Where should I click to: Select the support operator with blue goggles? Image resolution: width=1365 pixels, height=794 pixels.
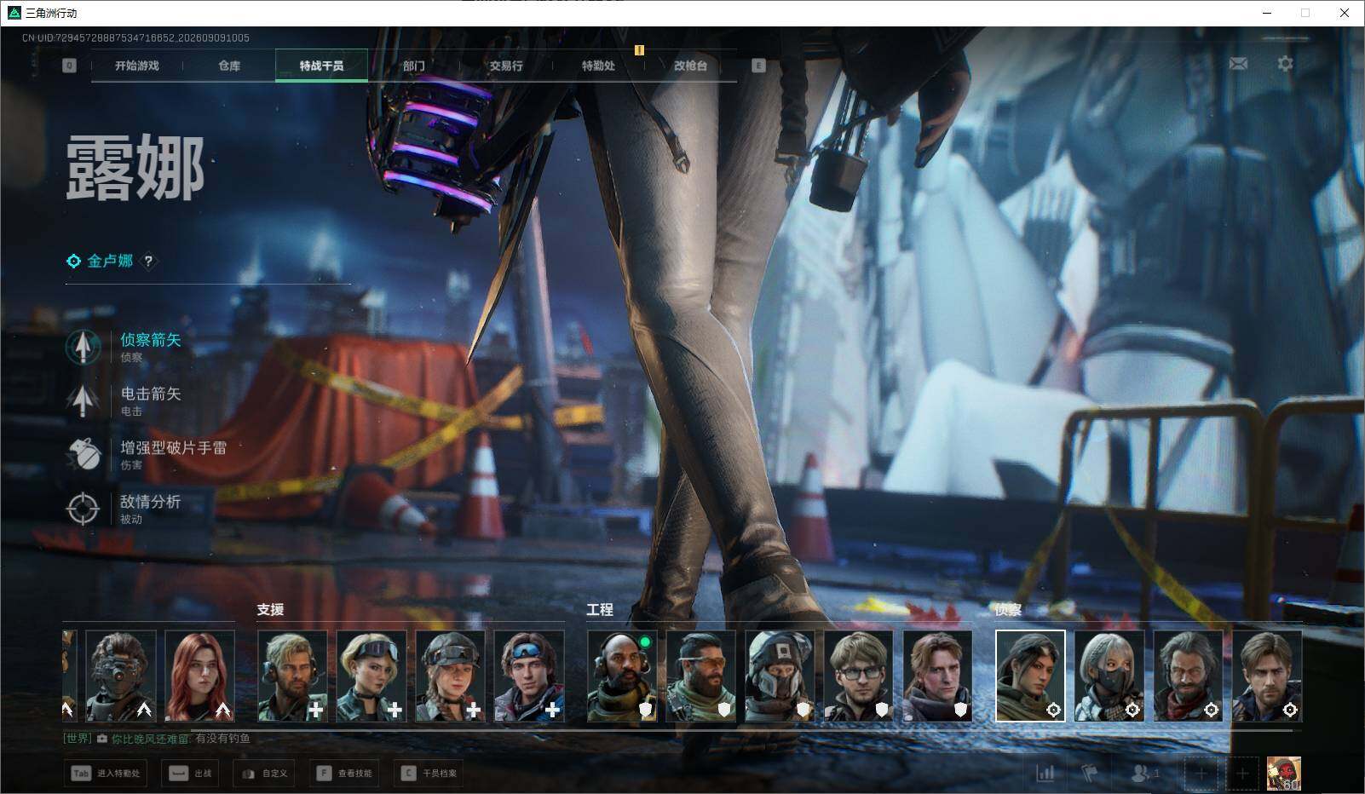529,676
